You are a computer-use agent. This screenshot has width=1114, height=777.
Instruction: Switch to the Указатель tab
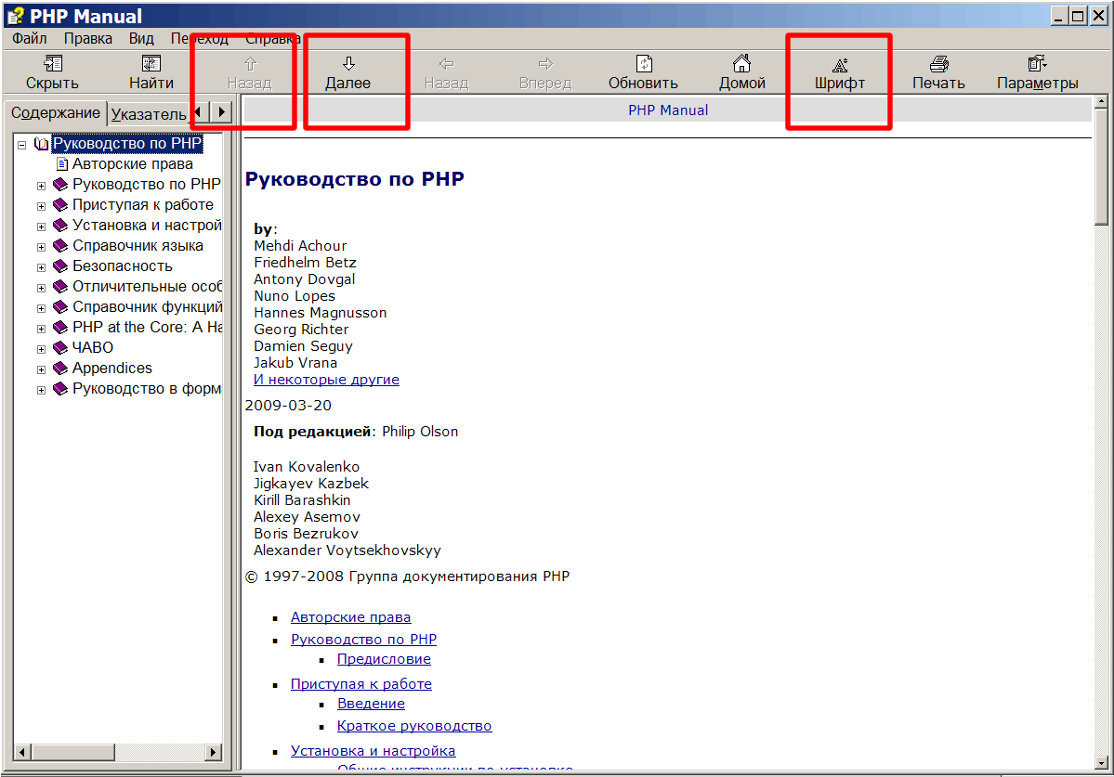click(x=149, y=114)
